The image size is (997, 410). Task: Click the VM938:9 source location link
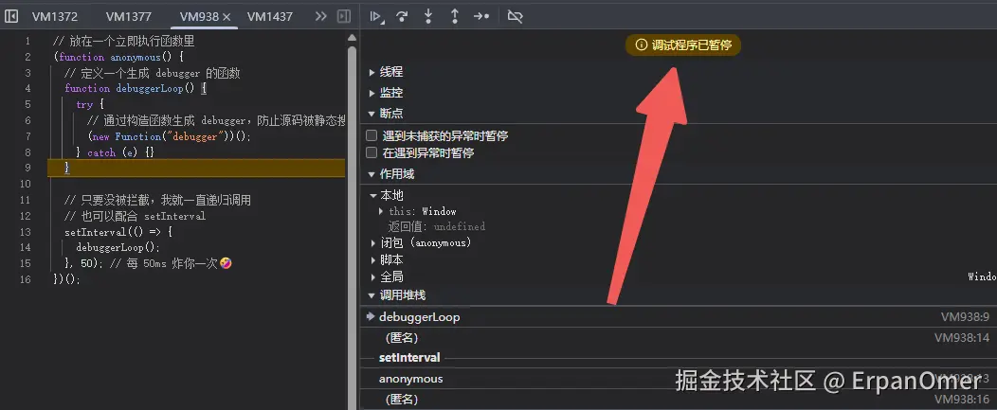click(x=965, y=316)
